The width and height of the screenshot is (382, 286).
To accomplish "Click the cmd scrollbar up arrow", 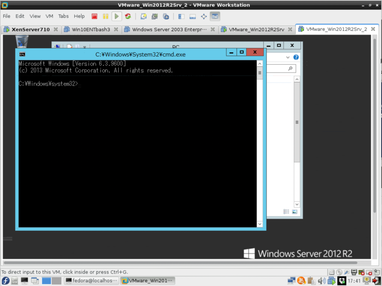I will [260, 64].
